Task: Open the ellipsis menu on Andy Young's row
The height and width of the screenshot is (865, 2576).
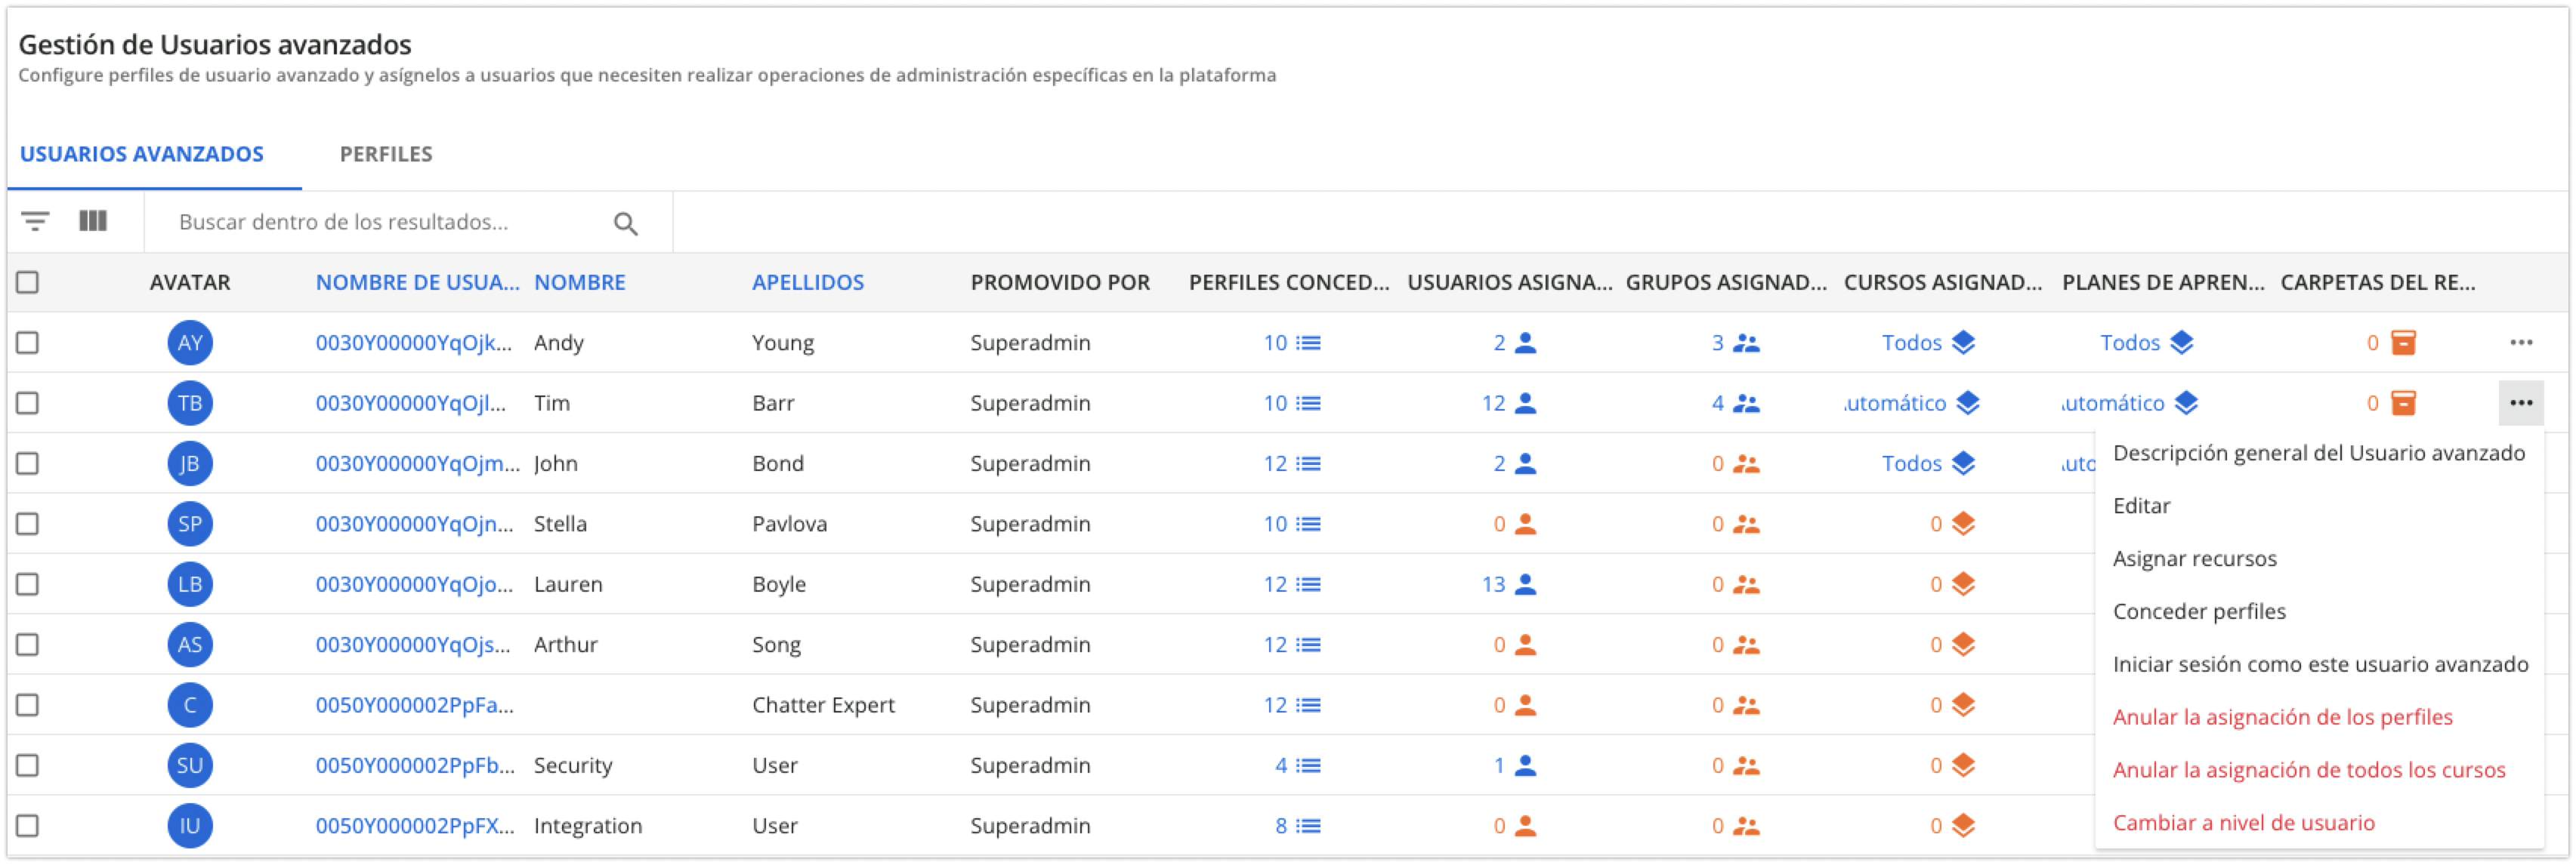Action: point(2521,342)
